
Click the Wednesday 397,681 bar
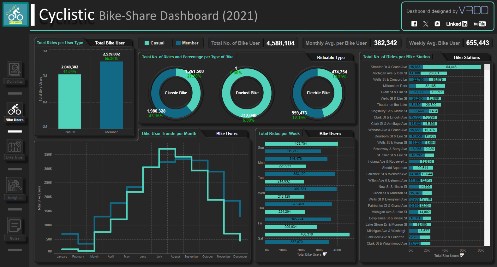(x=301, y=189)
